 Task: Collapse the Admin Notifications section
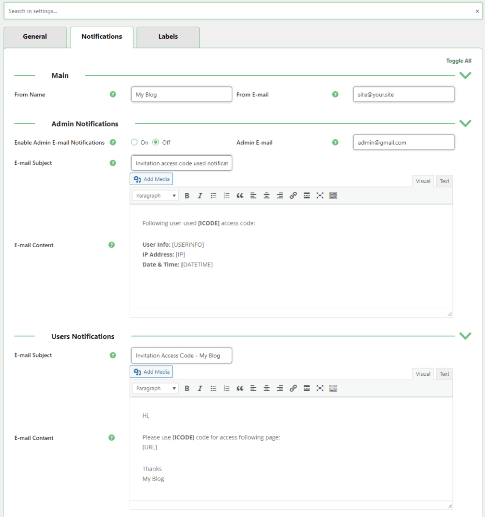click(x=465, y=123)
